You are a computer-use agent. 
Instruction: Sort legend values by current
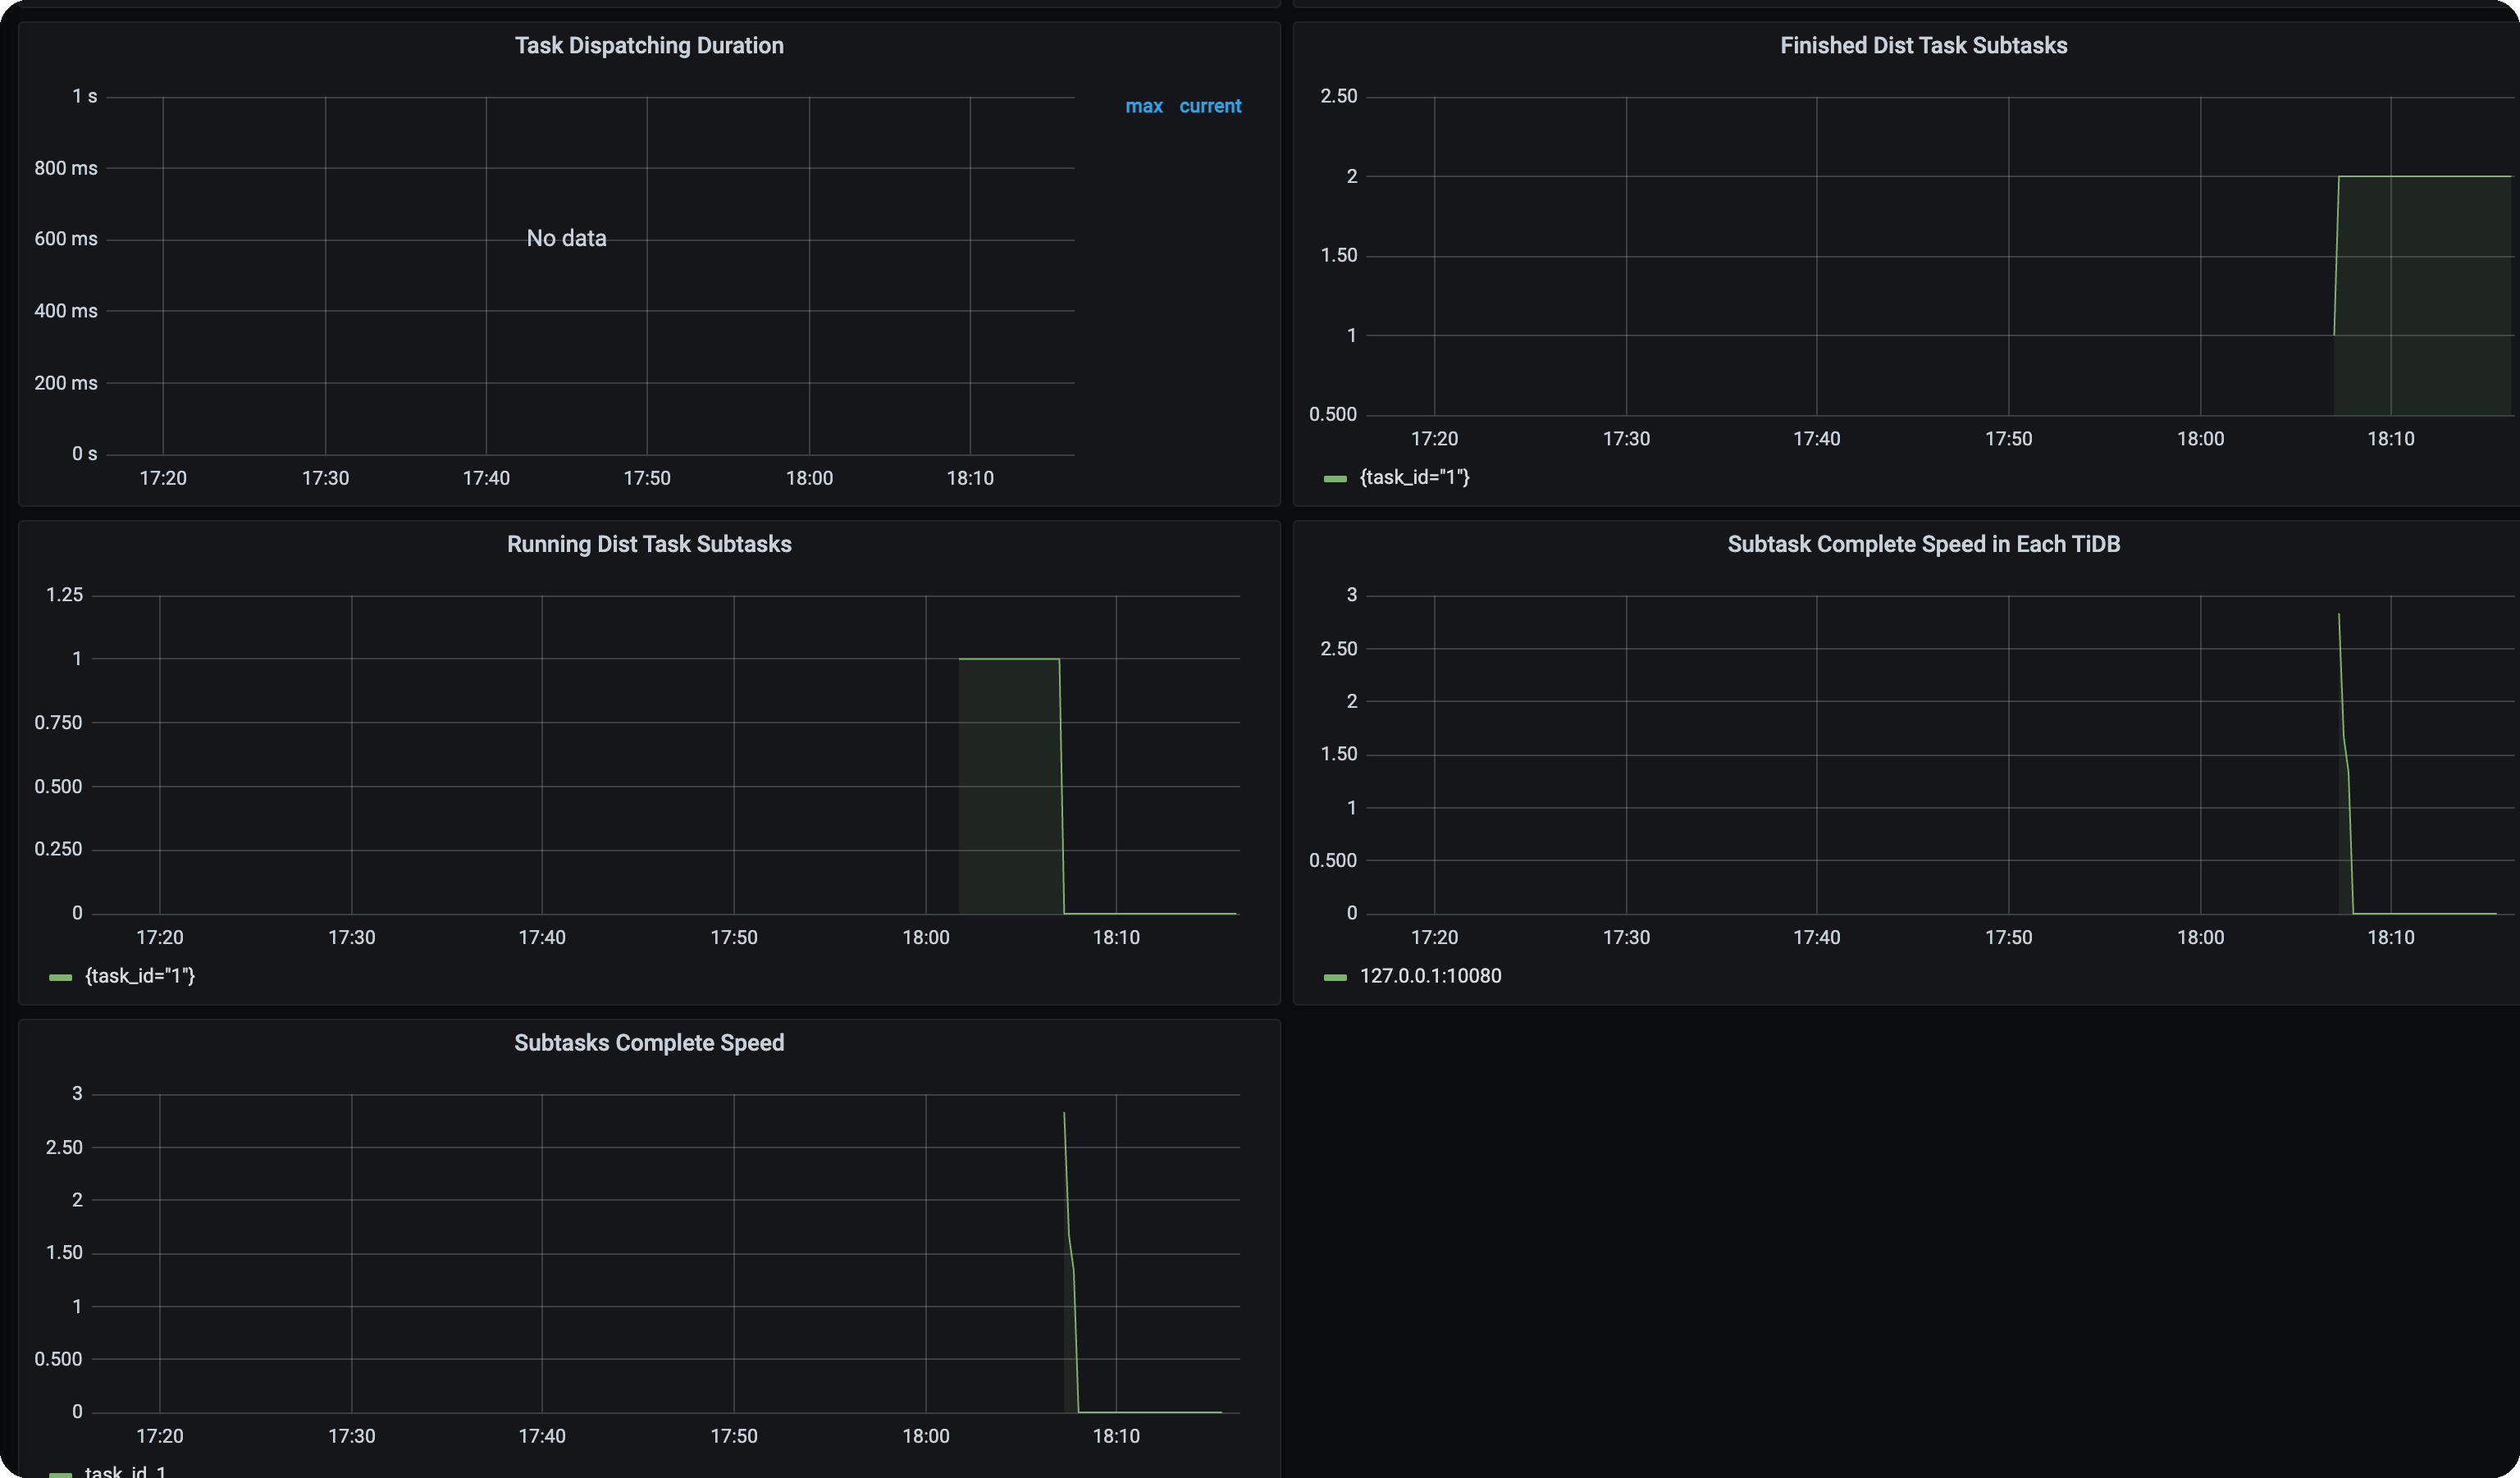1210,106
